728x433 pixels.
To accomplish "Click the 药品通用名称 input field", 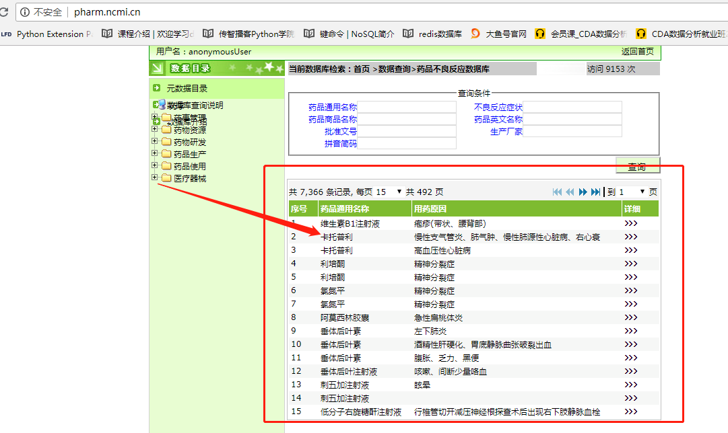I will pos(407,107).
